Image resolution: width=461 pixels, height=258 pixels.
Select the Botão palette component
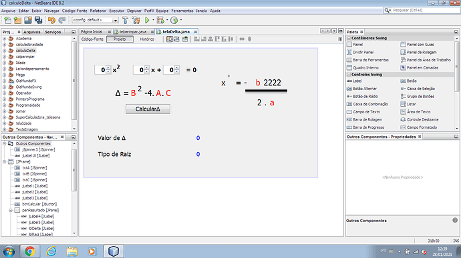[x=409, y=81]
